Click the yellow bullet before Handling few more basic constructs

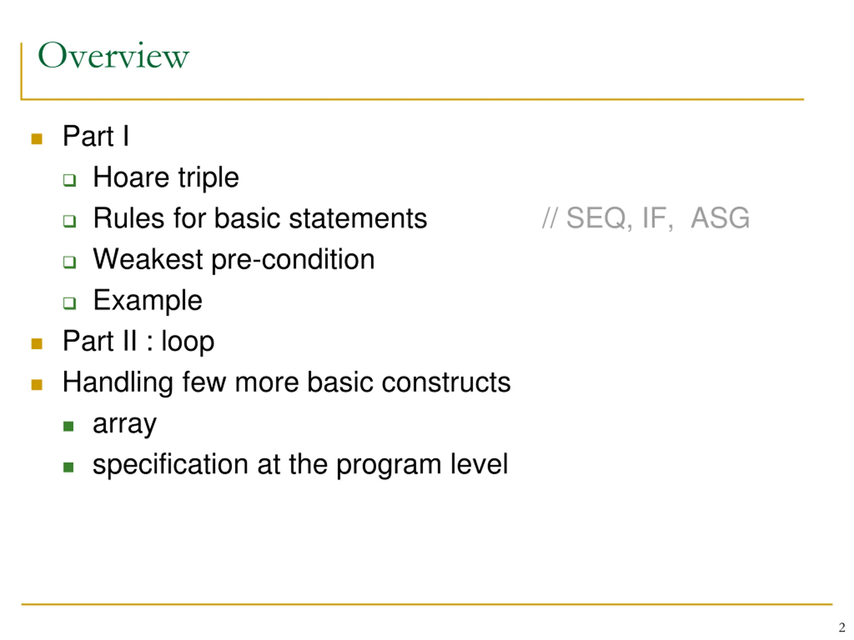pos(37,385)
